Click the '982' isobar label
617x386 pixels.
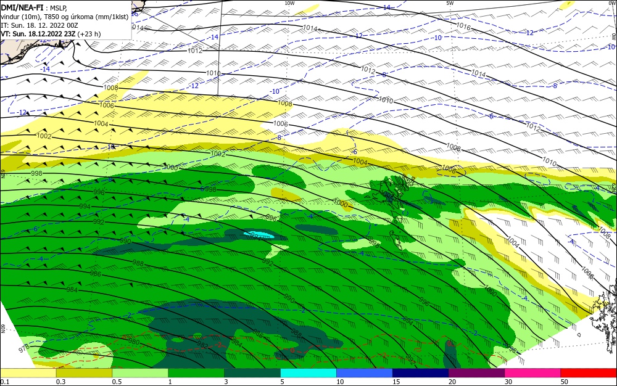coord(202,345)
